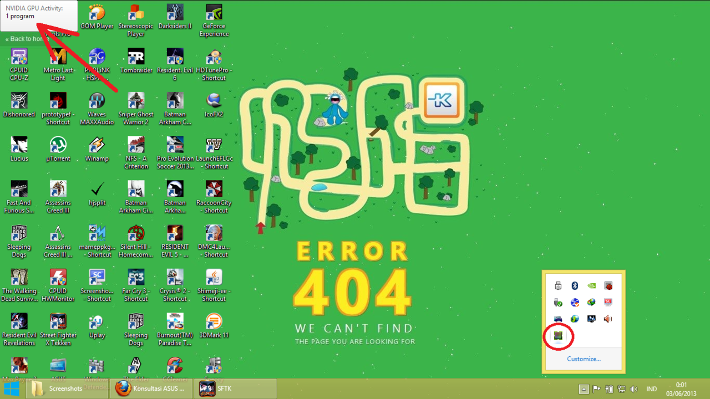
Task: Open Waves MAXXAudio desktop icon
Action: tap(97, 109)
